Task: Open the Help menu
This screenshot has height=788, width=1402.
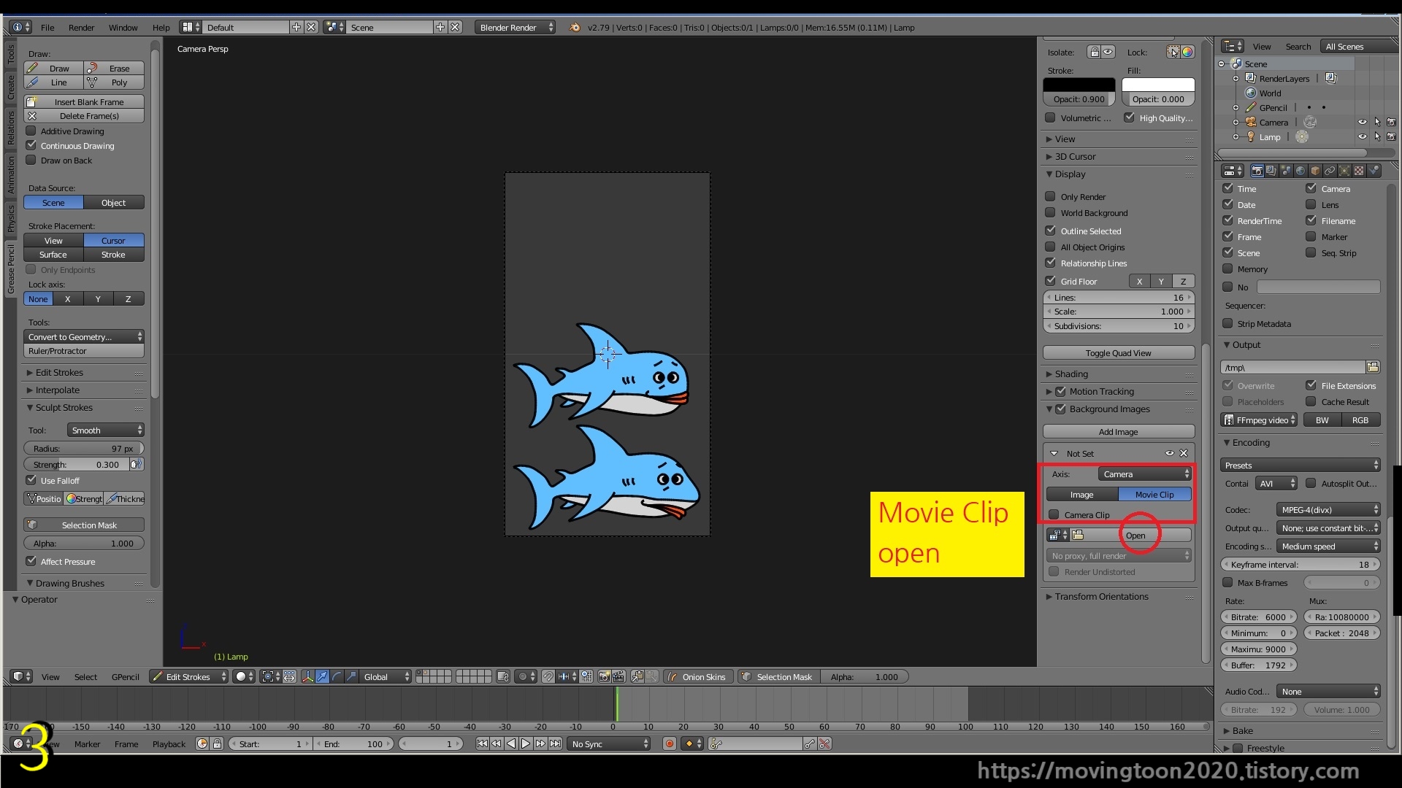Action: 161,27
